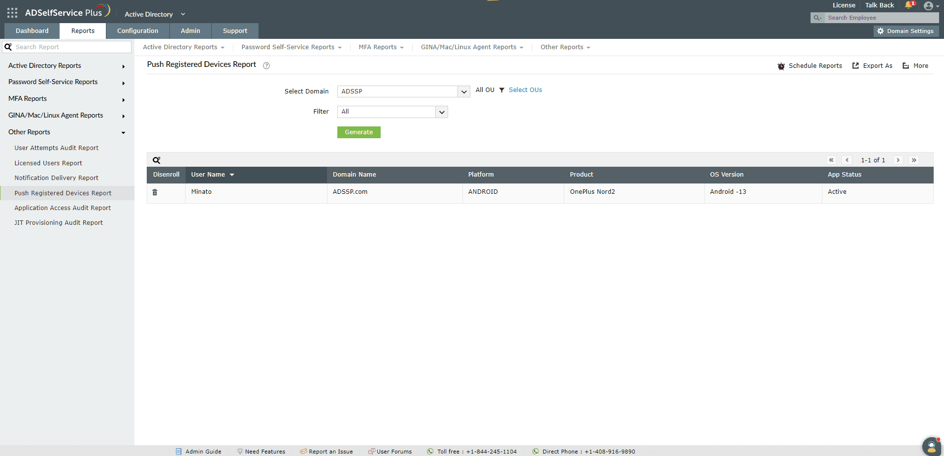Click the employee search magnifier icon
This screenshot has width=944, height=456.
(x=817, y=18)
